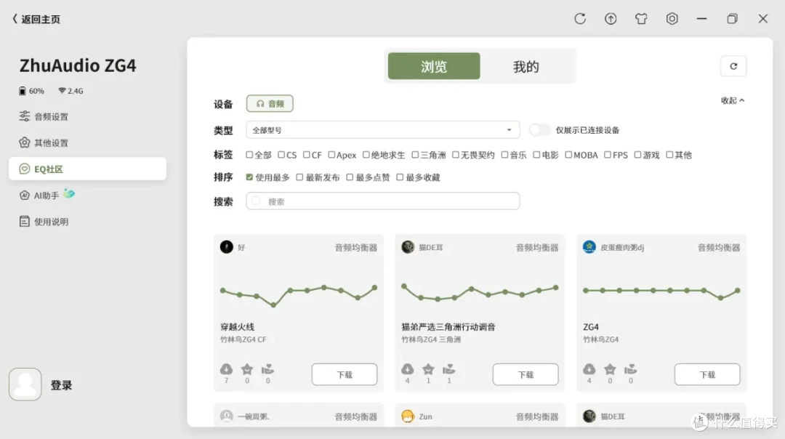Open the skin/theme shirt icon
This screenshot has width=785, height=439.
(x=641, y=19)
